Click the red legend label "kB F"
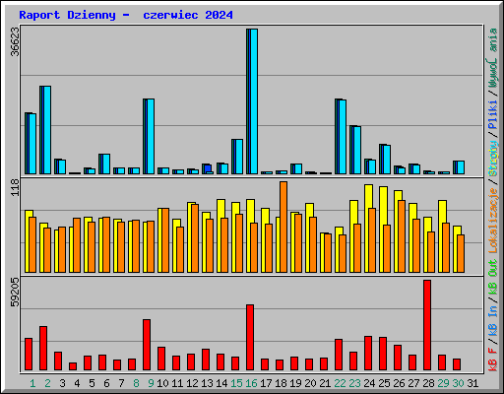Viewport: 504px width, 394px height. pos(493,360)
